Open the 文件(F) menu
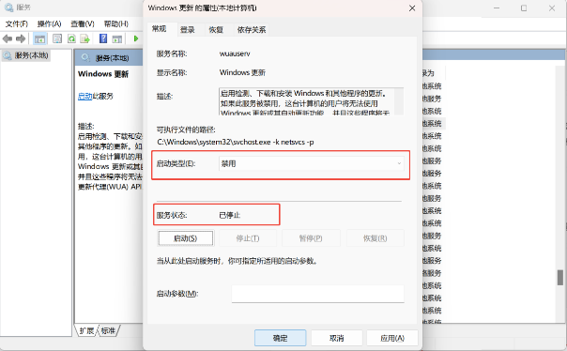 [17, 23]
